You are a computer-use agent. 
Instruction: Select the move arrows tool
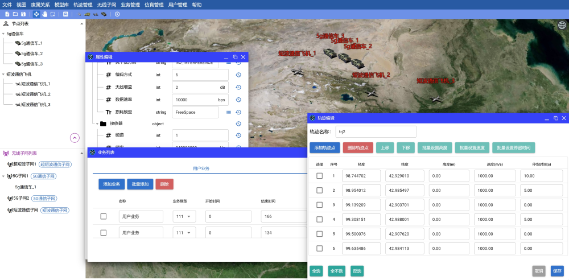(37, 14)
